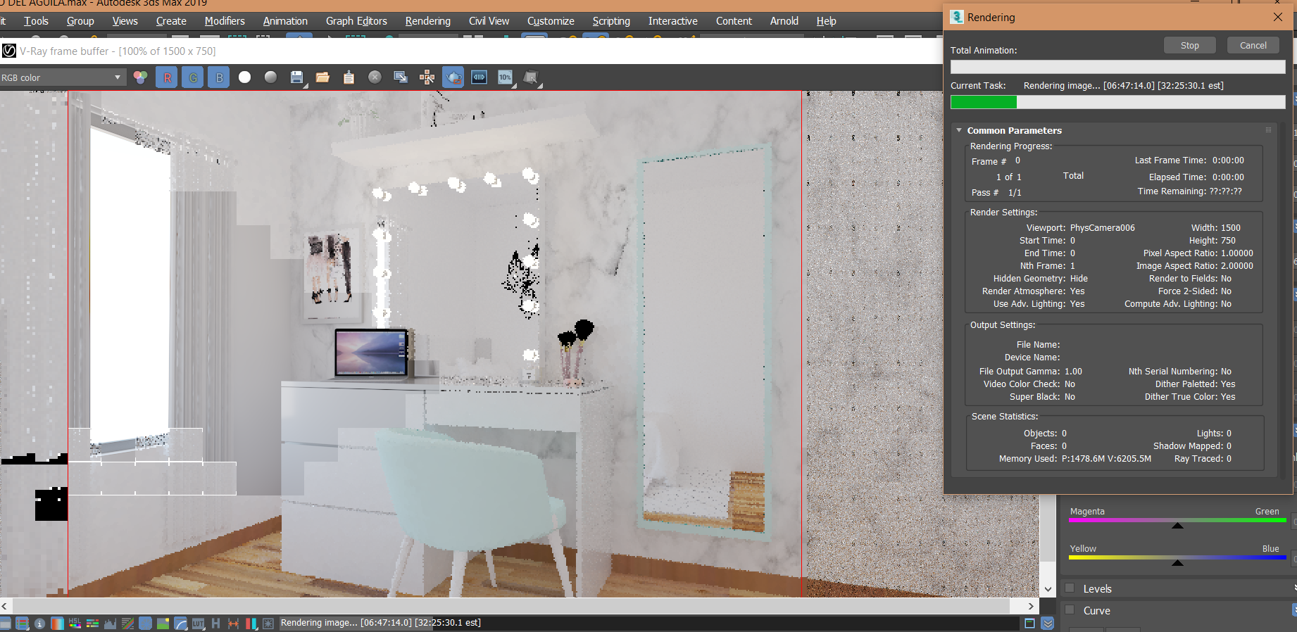Duplicate to Max frame buffer icon
Screen dimensions: 1297x632
pos(401,77)
